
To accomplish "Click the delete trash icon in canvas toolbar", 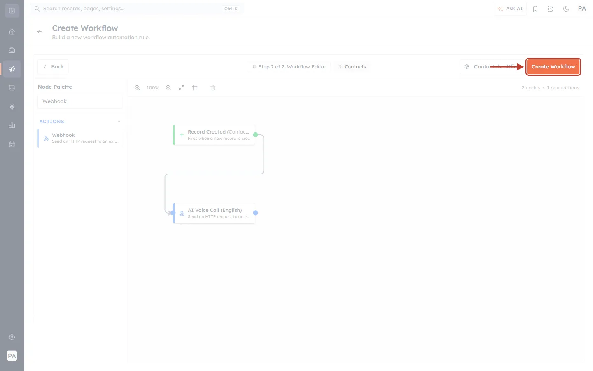I will tap(213, 88).
